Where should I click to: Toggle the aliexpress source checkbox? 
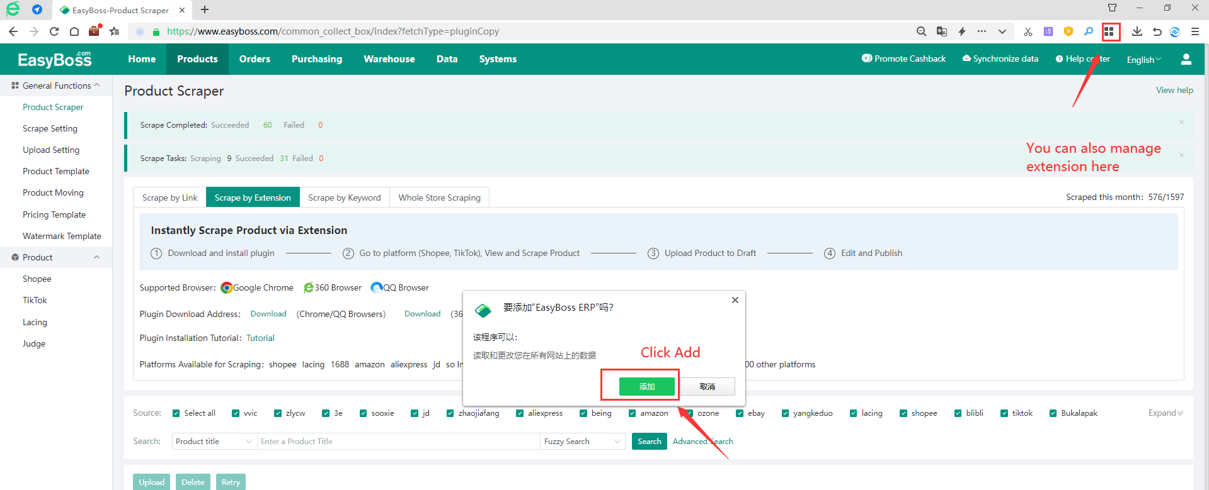point(520,413)
